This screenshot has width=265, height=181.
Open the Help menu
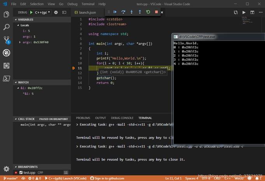coord(102,4)
